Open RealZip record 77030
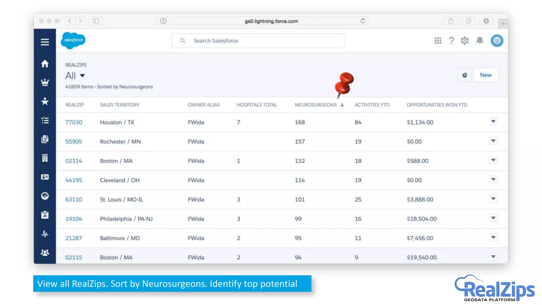Viewport: 542px width, 305px height. (74, 122)
